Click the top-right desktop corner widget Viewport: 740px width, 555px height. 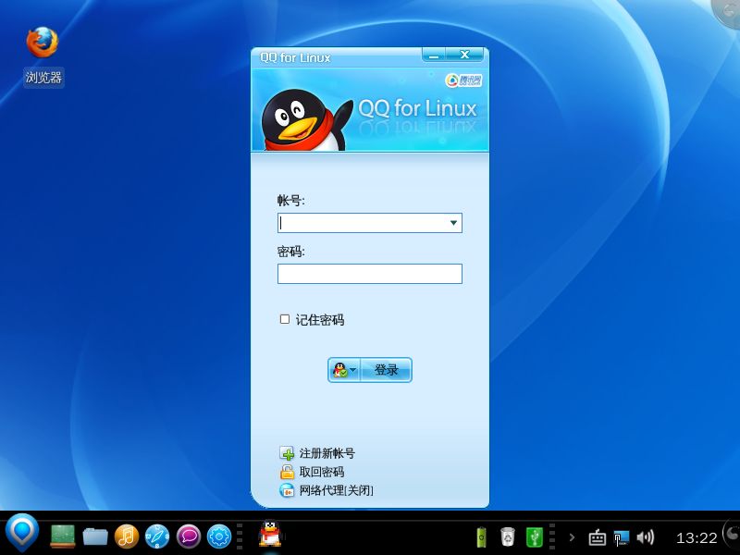[x=727, y=13]
